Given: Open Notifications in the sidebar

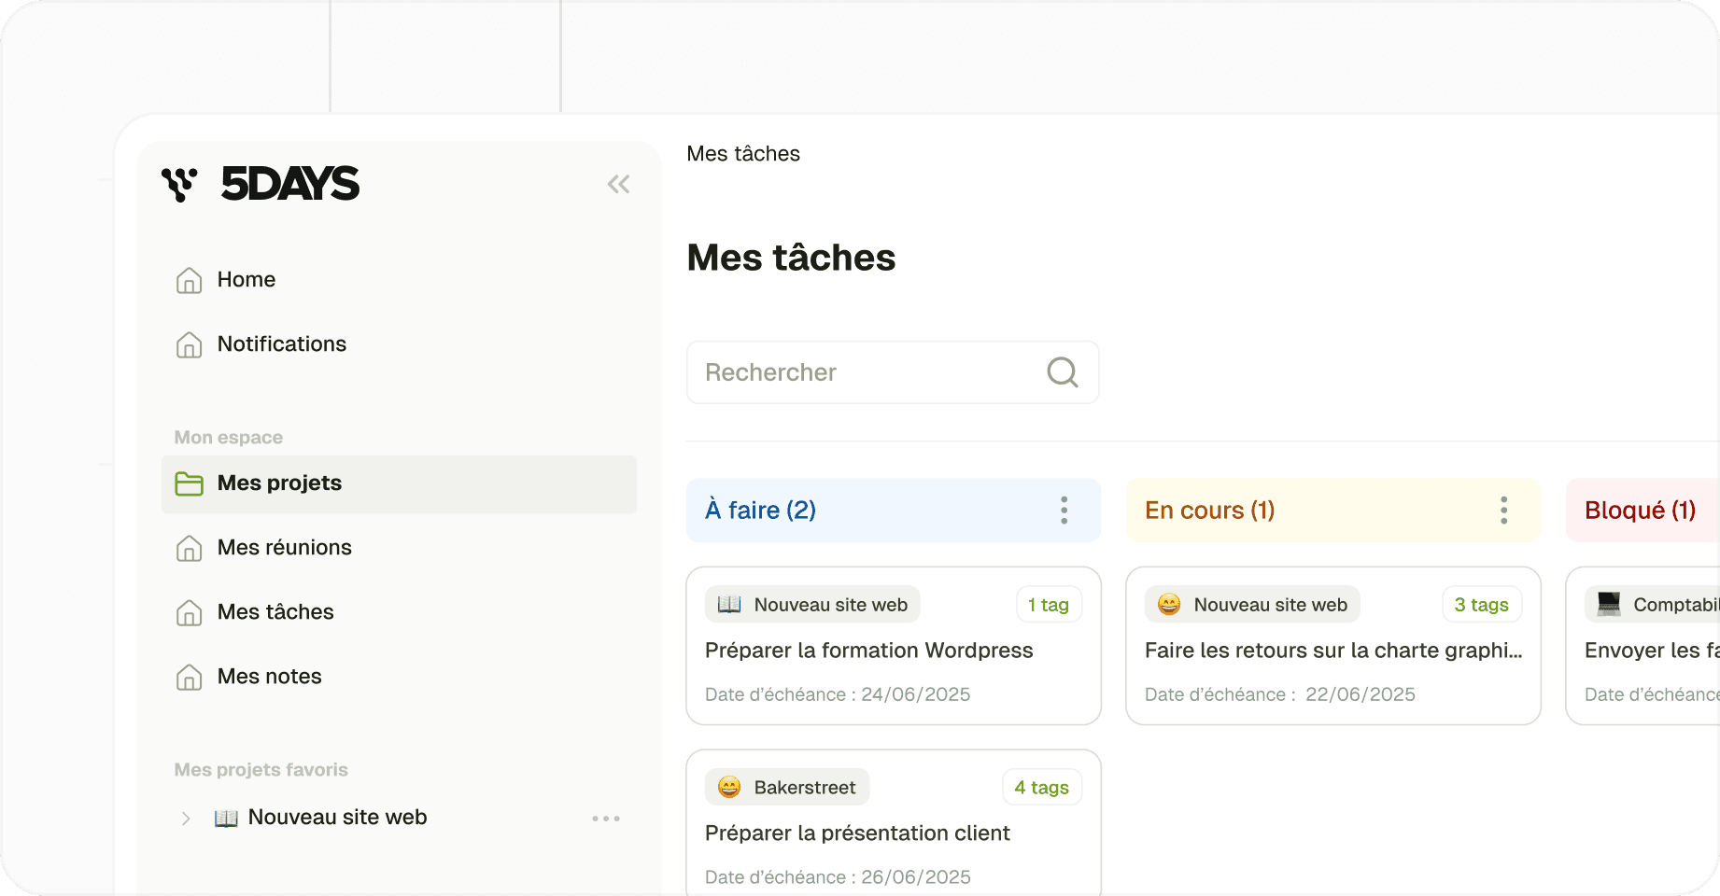Looking at the screenshot, I should point(282,344).
